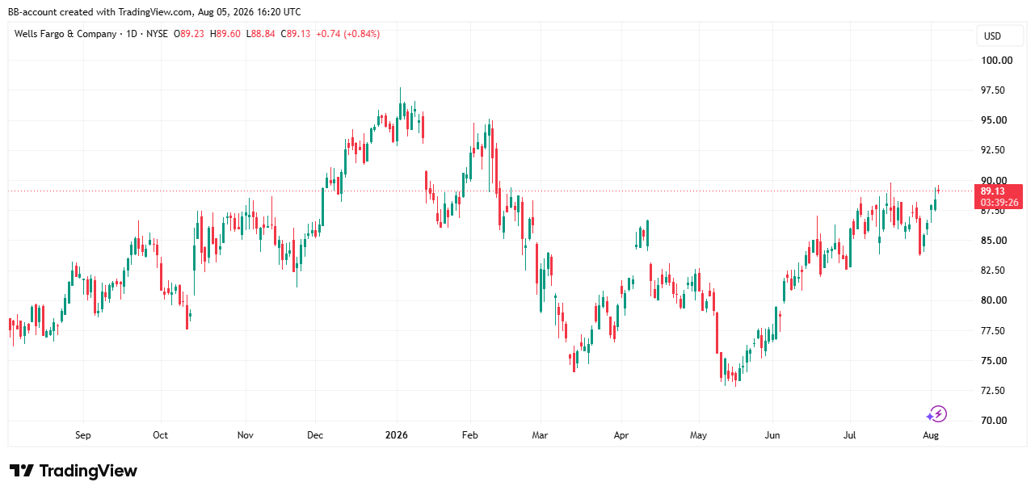Click the 82.50 price axis label
Image resolution: width=1035 pixels, height=495 pixels.
click(993, 271)
